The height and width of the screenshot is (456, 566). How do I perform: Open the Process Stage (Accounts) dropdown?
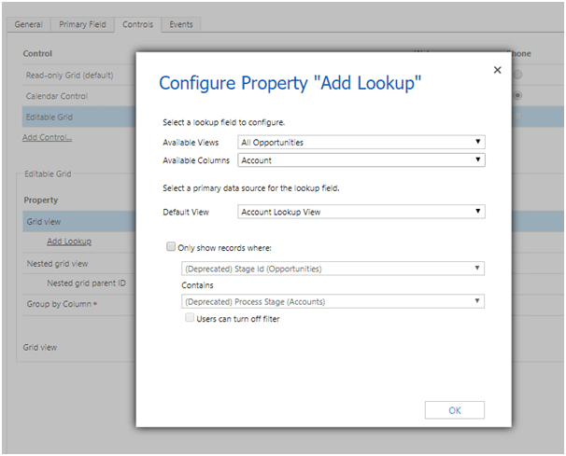tap(333, 301)
